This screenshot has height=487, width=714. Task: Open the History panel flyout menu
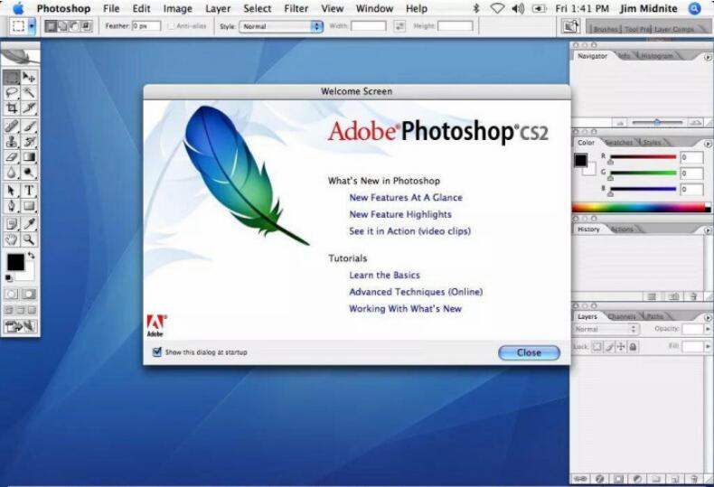pyautogui.click(x=708, y=230)
